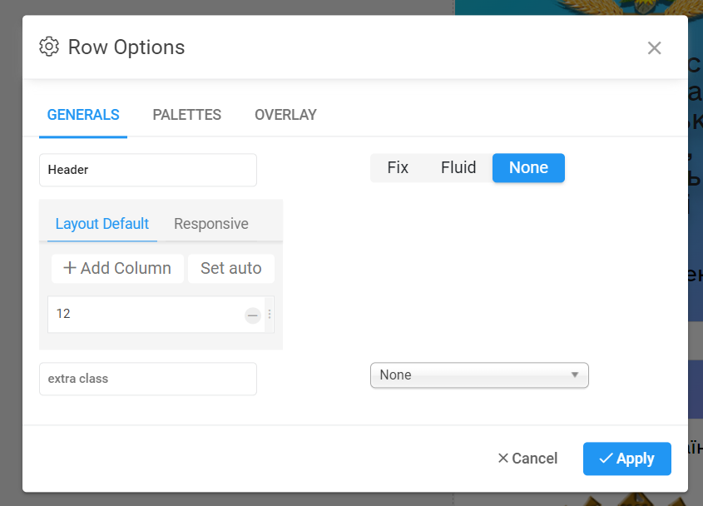
Task: Select the None width toggle button
Action: [528, 168]
